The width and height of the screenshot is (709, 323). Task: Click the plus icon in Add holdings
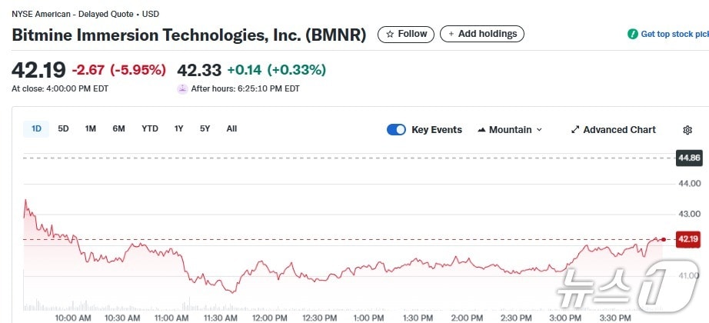(x=451, y=35)
